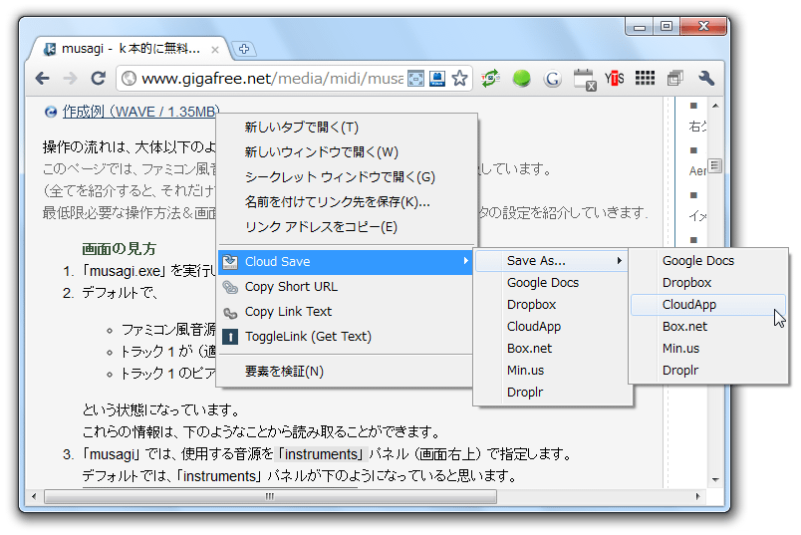The image size is (801, 535).
Task: Click the horizontal scrollbar right arrow
Action: coord(697,497)
